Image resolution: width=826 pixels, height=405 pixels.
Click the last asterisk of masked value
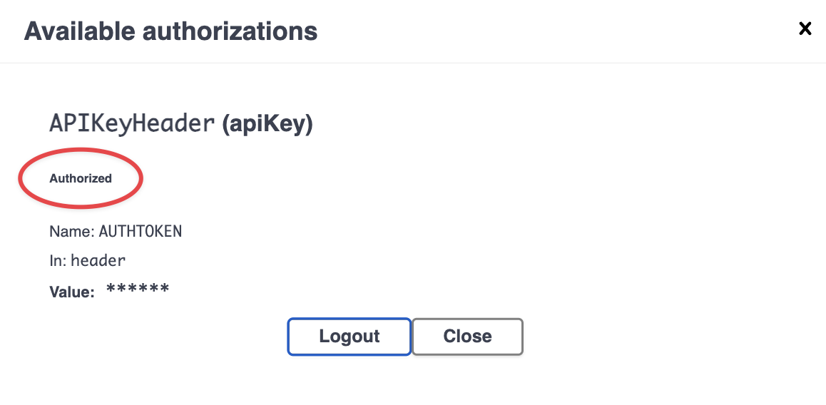[165, 289]
